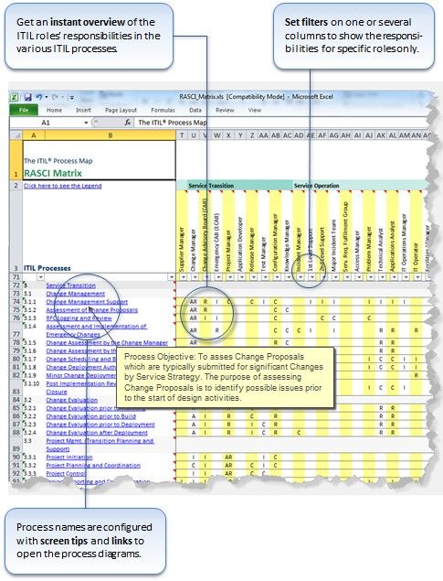Open 'Click here to see the Legend' link
Screen dimensions: 443x581
[62, 186]
